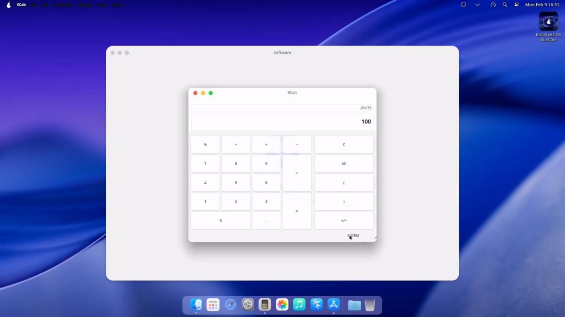Open the KCalc application menu
The image size is (565, 317).
22,5
